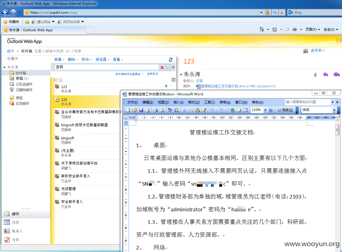Open Print Preview in Word toolbar

pos(162,110)
